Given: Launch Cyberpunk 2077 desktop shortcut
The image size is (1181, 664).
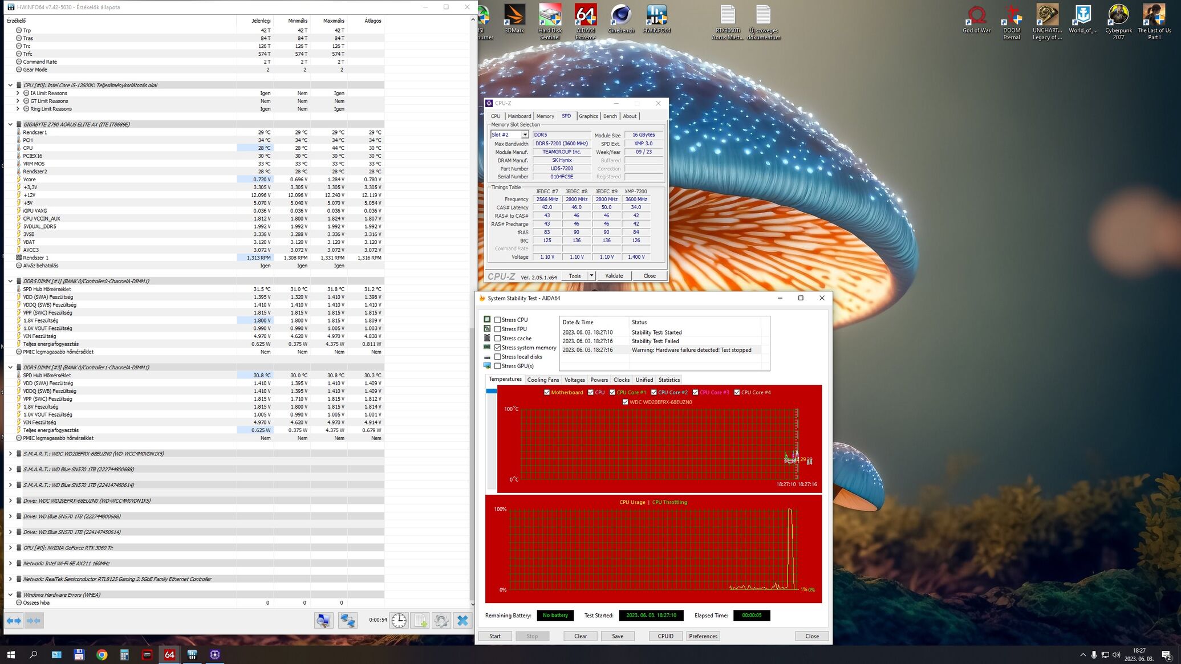Looking at the screenshot, I should pos(1118,22).
